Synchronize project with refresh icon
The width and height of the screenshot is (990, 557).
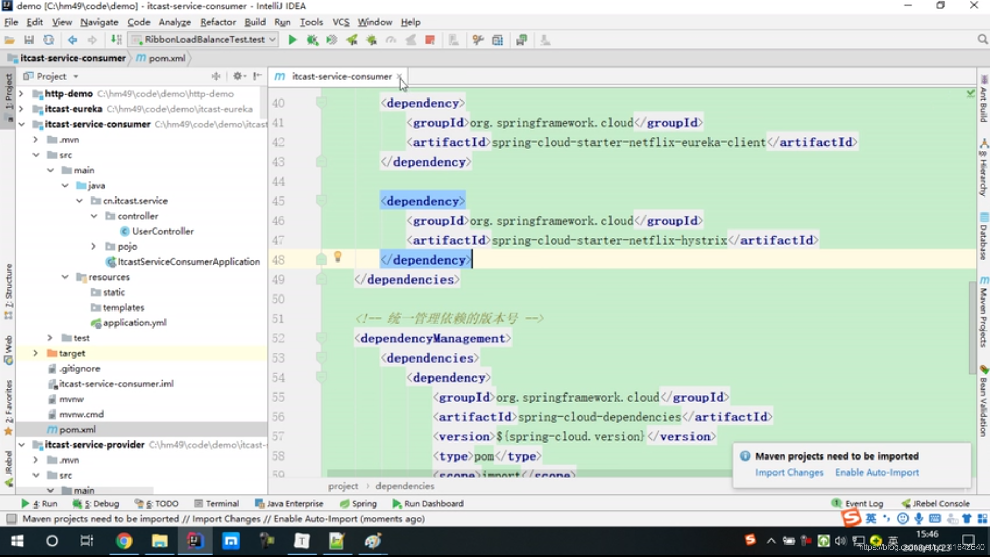click(48, 40)
